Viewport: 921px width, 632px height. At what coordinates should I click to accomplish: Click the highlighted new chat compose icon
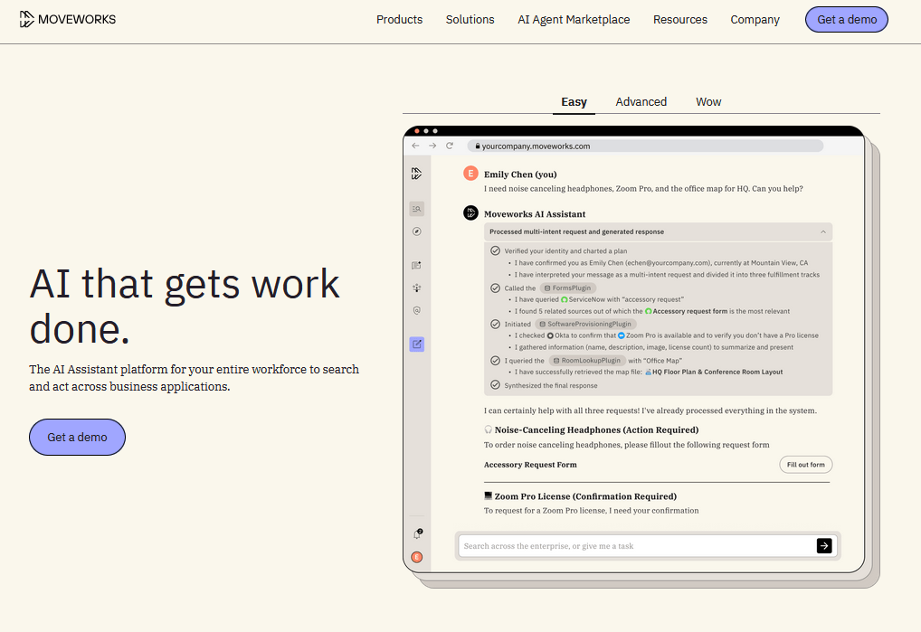[x=416, y=344]
